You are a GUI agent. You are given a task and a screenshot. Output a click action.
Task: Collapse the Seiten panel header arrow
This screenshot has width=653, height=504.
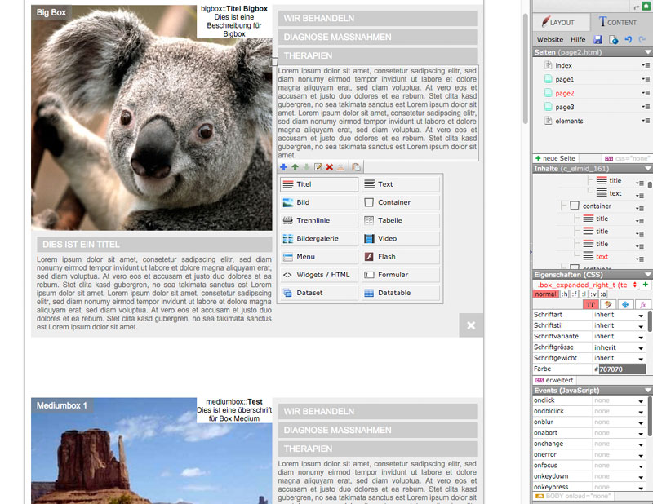[647, 52]
